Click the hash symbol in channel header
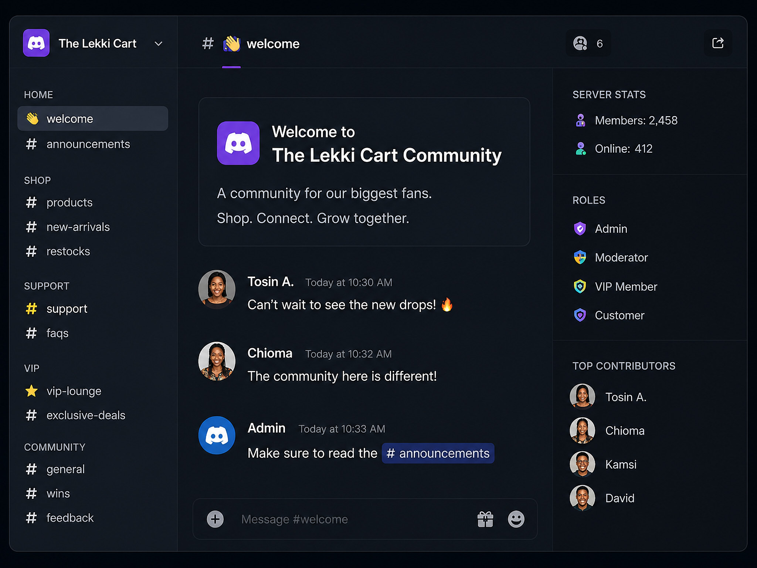Image resolution: width=757 pixels, height=568 pixels. 208,44
